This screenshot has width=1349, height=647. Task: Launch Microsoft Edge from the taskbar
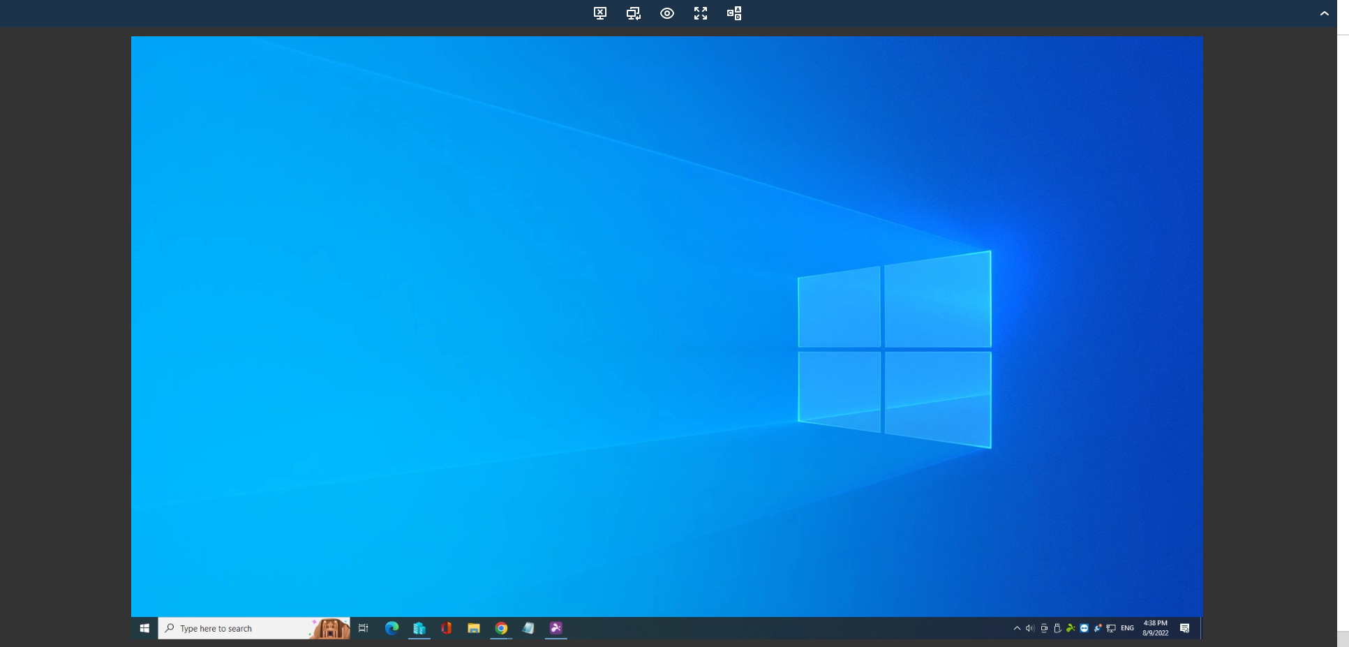point(392,628)
